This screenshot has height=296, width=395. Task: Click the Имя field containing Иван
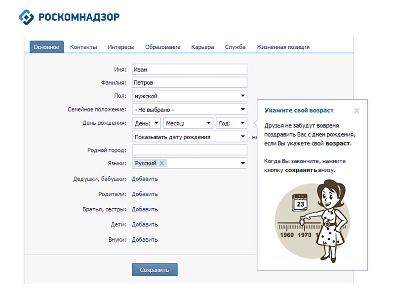tap(190, 69)
